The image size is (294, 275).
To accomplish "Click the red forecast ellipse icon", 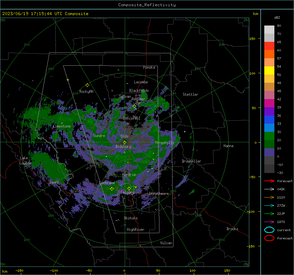I will pyautogui.click(x=269, y=238).
